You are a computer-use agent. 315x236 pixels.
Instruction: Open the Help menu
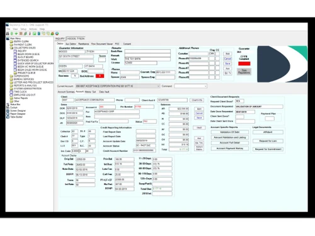(42, 29)
